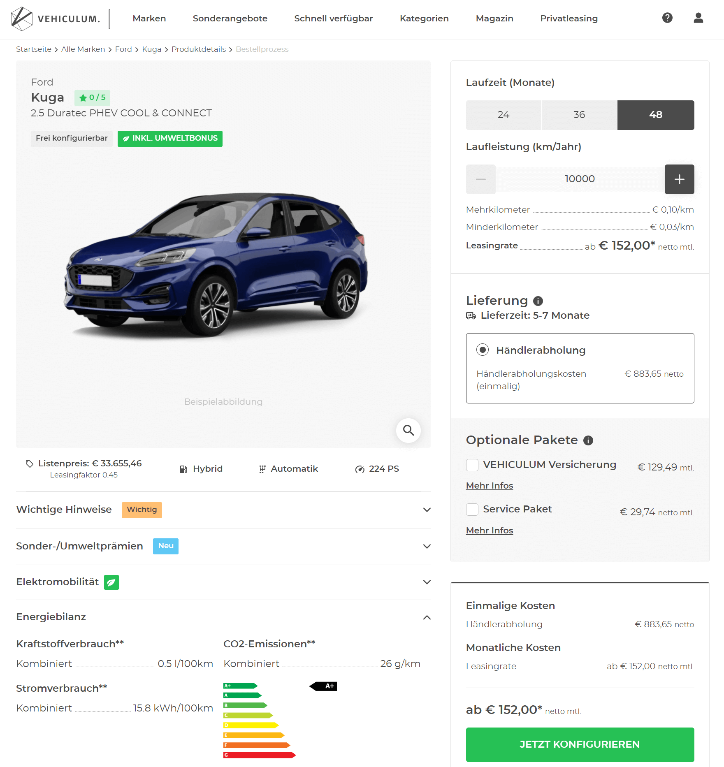Screen dimensions: 724x767
Task: Click the INKL. UMWELTBONUS badge
Action: click(170, 139)
